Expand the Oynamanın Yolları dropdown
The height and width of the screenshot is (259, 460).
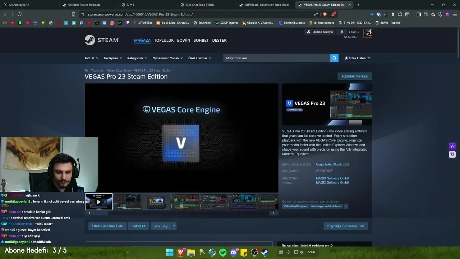(x=167, y=58)
